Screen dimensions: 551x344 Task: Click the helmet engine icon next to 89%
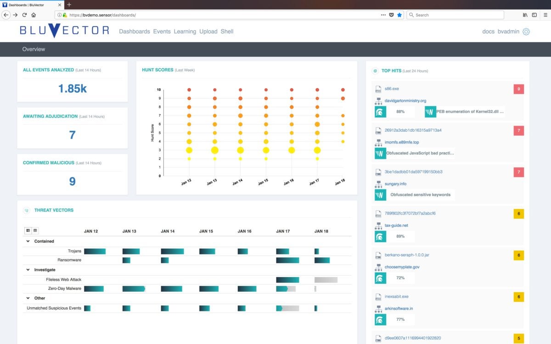(380, 236)
